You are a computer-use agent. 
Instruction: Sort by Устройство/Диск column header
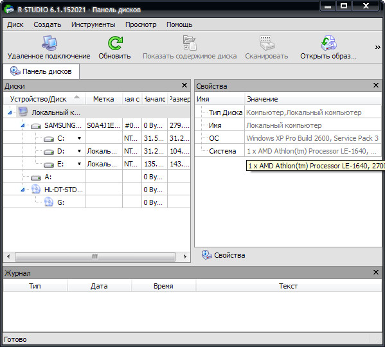pos(44,99)
